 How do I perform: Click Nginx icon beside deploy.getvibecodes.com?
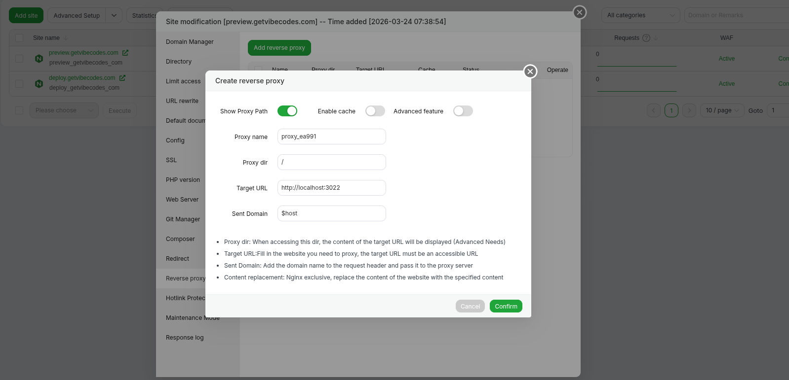point(39,84)
